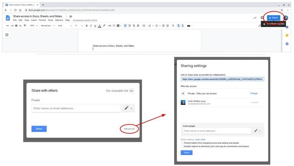The image size is (294, 166).
Task: Enable prevent editors from changing access
Action: coord(183,143)
